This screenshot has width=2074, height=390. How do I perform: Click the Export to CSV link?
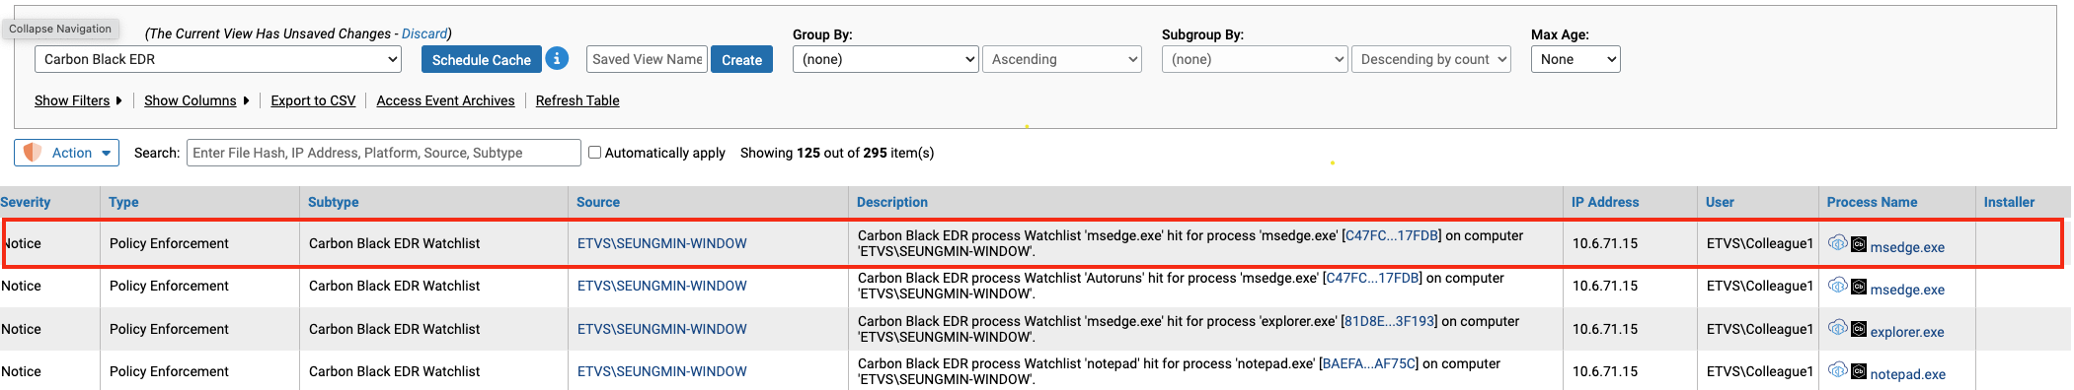(313, 100)
